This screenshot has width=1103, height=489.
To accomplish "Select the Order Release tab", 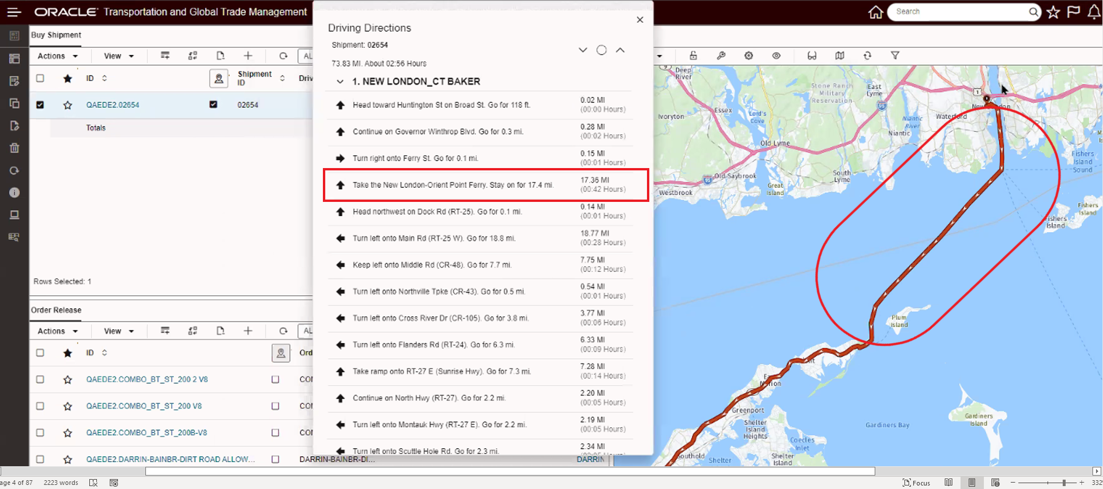I will tap(56, 310).
